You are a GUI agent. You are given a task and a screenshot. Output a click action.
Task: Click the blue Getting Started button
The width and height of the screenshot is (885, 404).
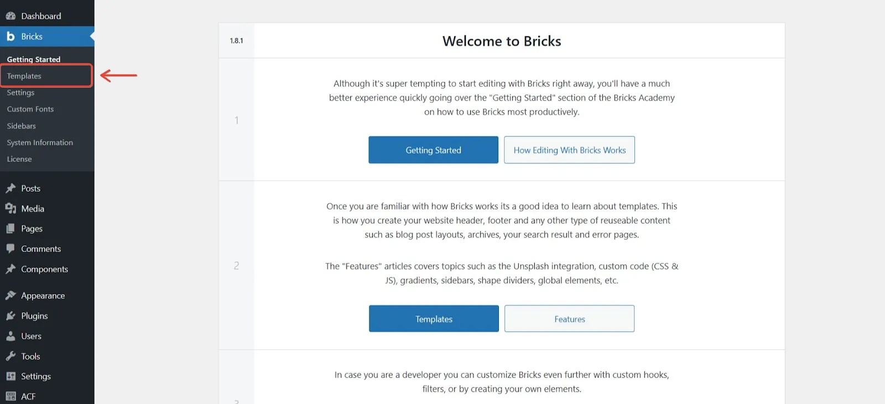pyautogui.click(x=433, y=150)
